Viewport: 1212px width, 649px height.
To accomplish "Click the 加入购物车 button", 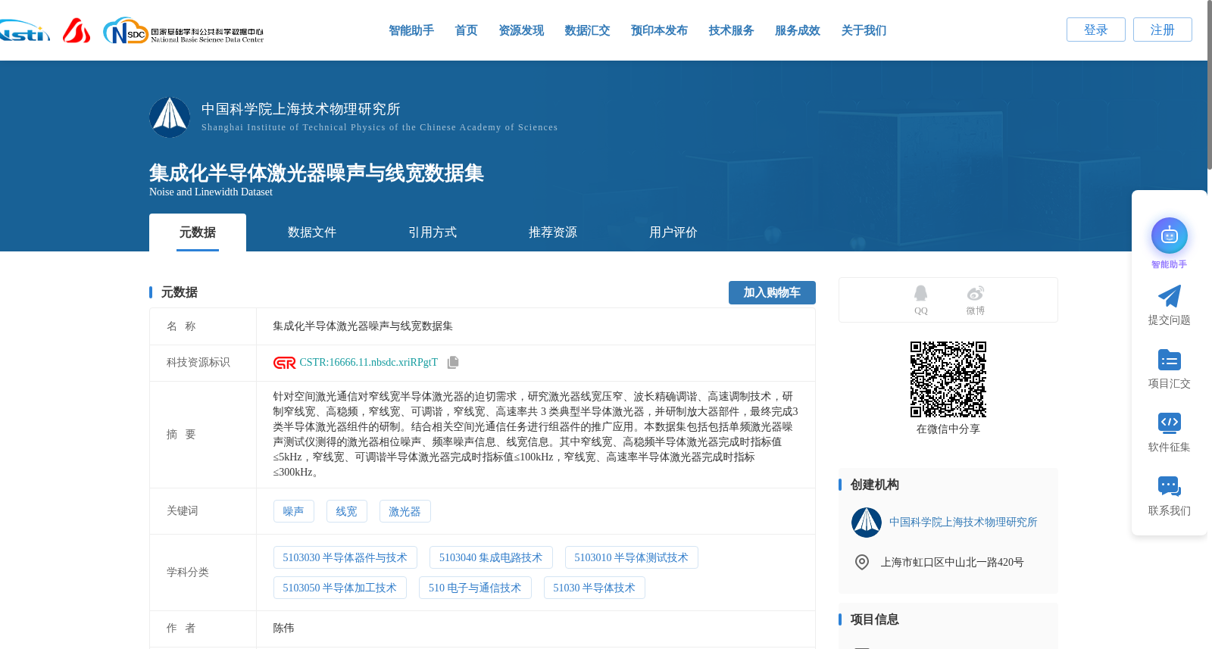I will 772,292.
